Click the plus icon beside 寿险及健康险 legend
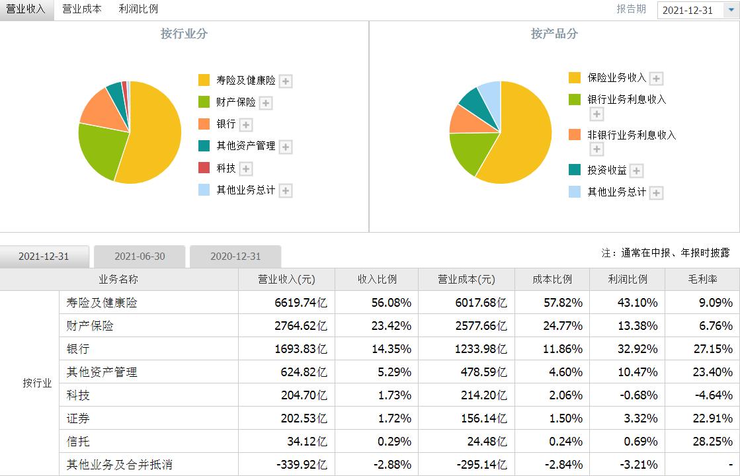The height and width of the screenshot is (476, 740). [286, 81]
